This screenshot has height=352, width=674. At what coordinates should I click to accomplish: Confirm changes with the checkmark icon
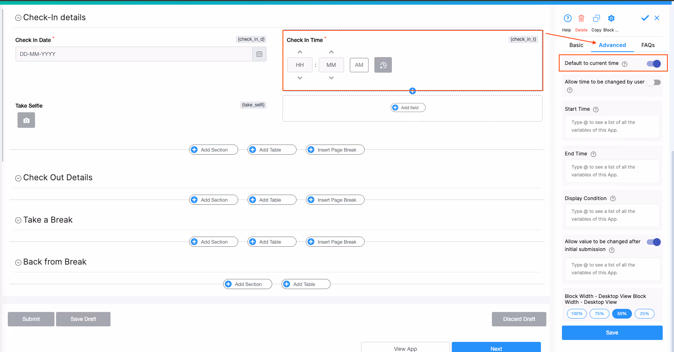[645, 18]
